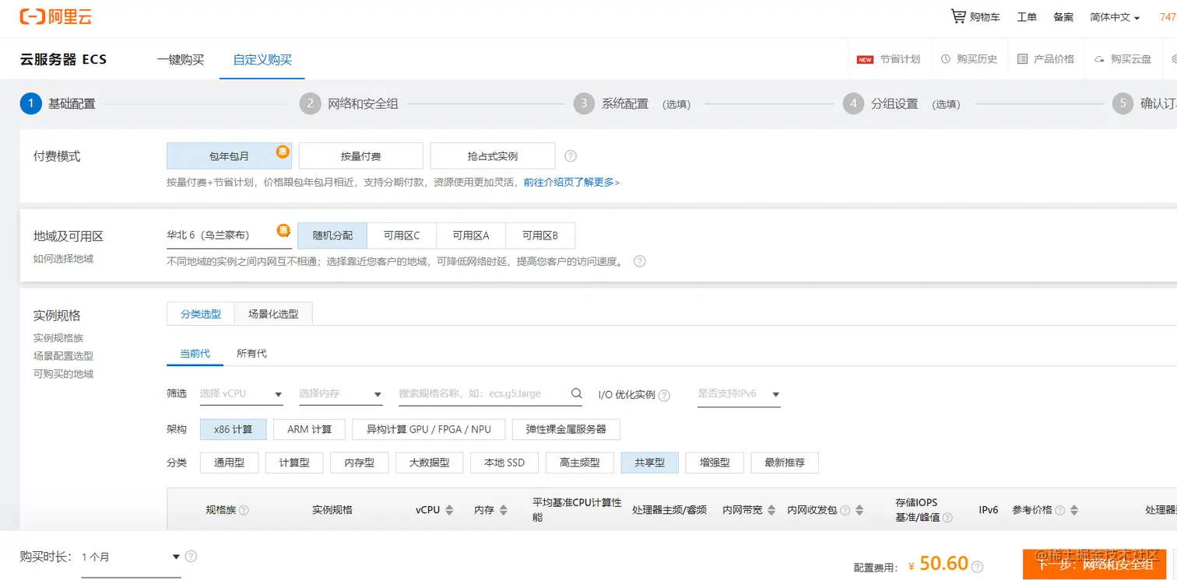Open 购买时长 1个月 dropdown
Screen dimensions: 1177x580
[131, 557]
